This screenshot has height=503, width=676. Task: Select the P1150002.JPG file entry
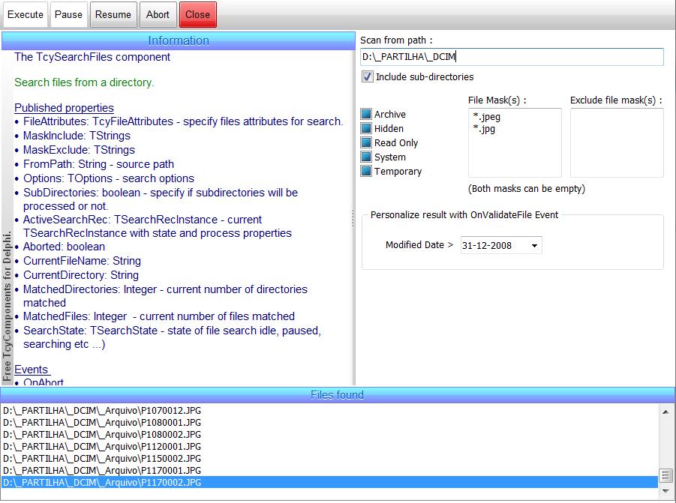(x=102, y=458)
